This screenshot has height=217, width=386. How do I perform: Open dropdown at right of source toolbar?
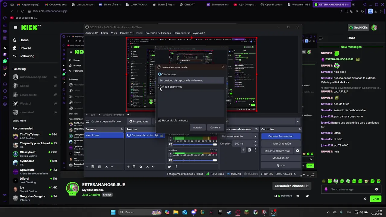pos(298,121)
